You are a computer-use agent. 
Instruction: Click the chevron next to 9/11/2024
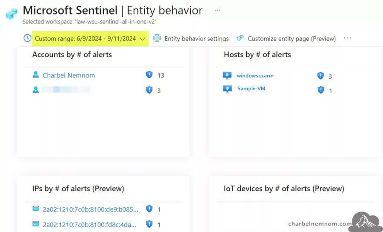click(143, 39)
